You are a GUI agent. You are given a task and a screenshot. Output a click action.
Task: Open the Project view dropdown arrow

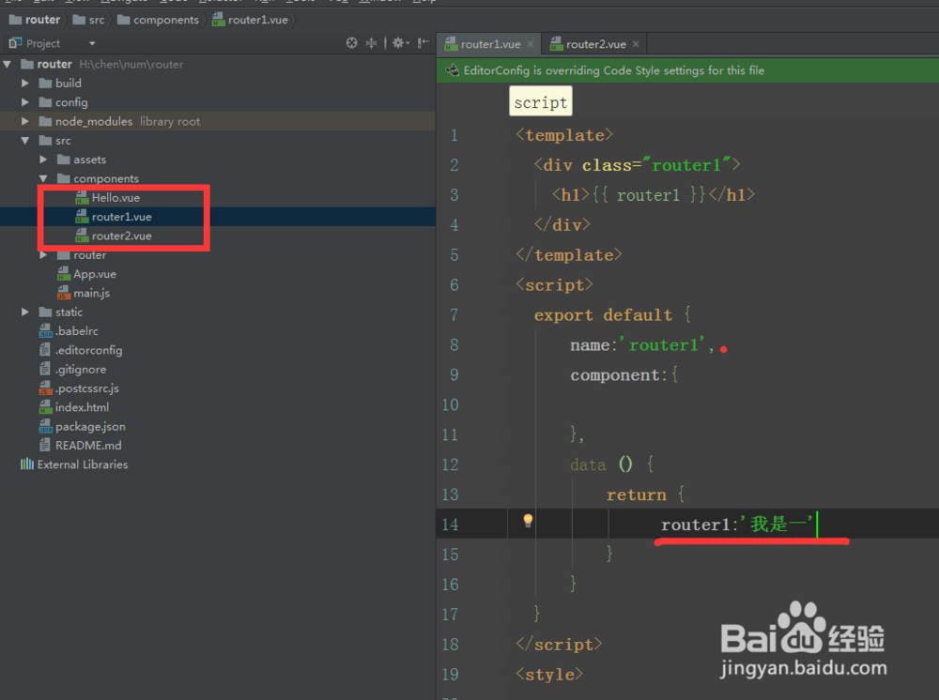pos(92,44)
